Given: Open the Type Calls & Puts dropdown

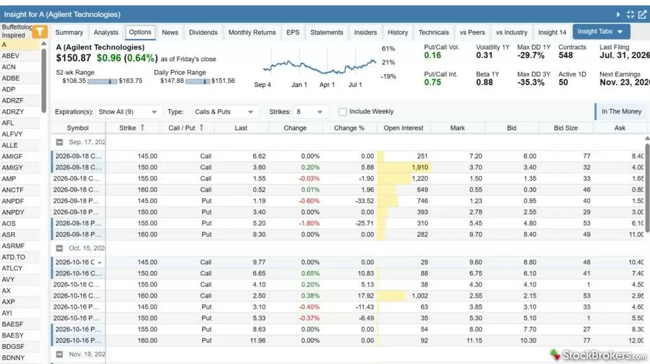Looking at the screenshot, I should pyautogui.click(x=224, y=112).
